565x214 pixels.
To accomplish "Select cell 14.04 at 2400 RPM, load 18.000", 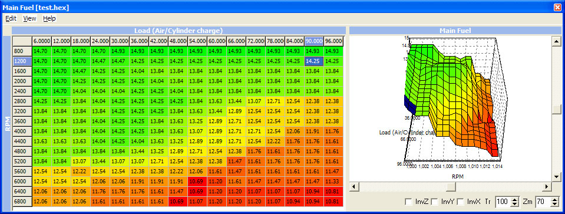I will (81, 91).
